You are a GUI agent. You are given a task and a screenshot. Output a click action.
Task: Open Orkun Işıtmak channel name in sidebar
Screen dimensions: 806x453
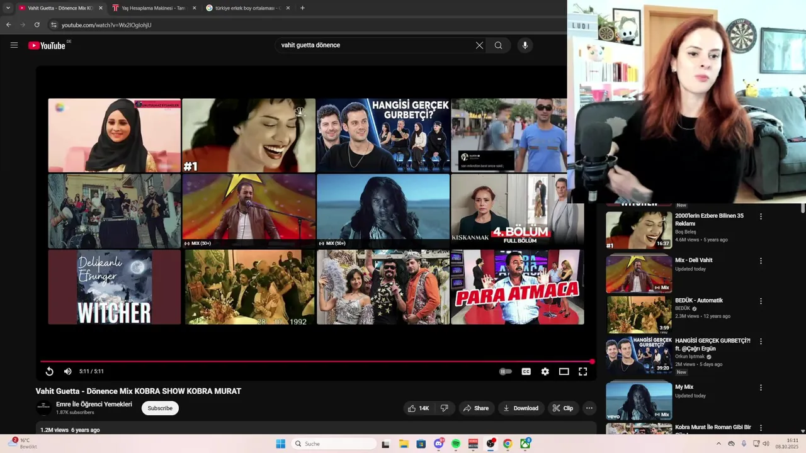coord(690,357)
